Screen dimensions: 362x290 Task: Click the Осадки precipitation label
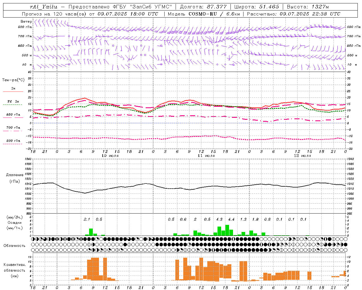[14, 223]
